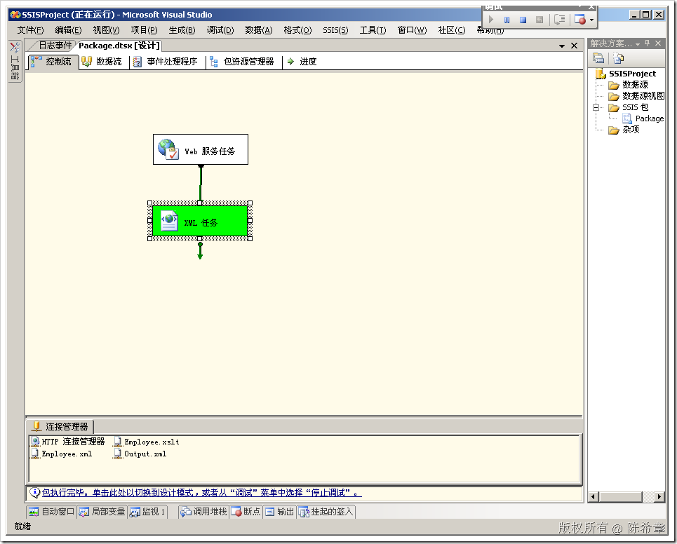Click Show All Files icon in solution explorer
This screenshot has height=544, width=677.
point(619,57)
